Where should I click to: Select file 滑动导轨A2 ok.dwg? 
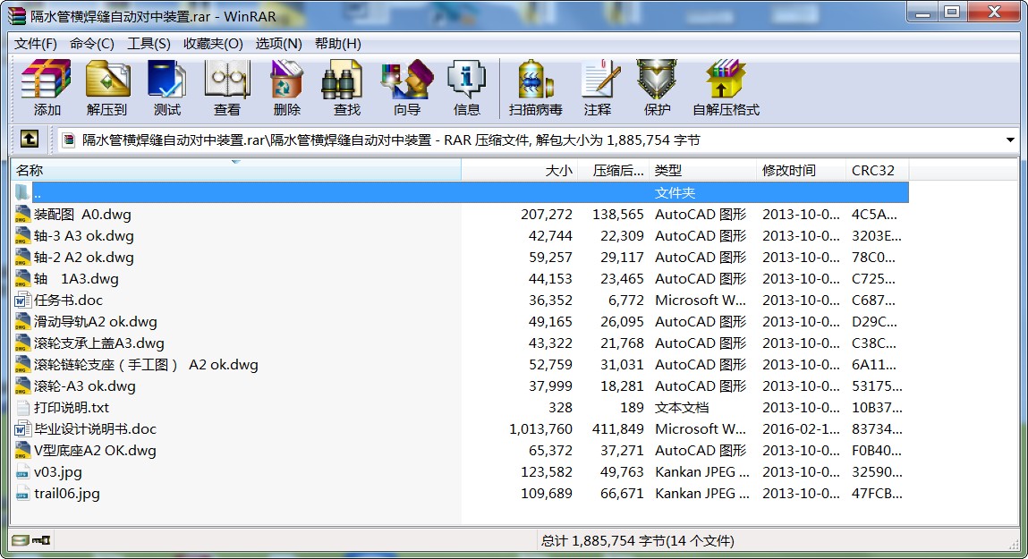click(96, 322)
